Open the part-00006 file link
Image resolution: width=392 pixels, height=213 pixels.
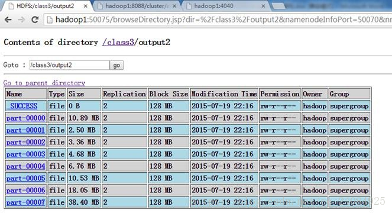[26, 190]
